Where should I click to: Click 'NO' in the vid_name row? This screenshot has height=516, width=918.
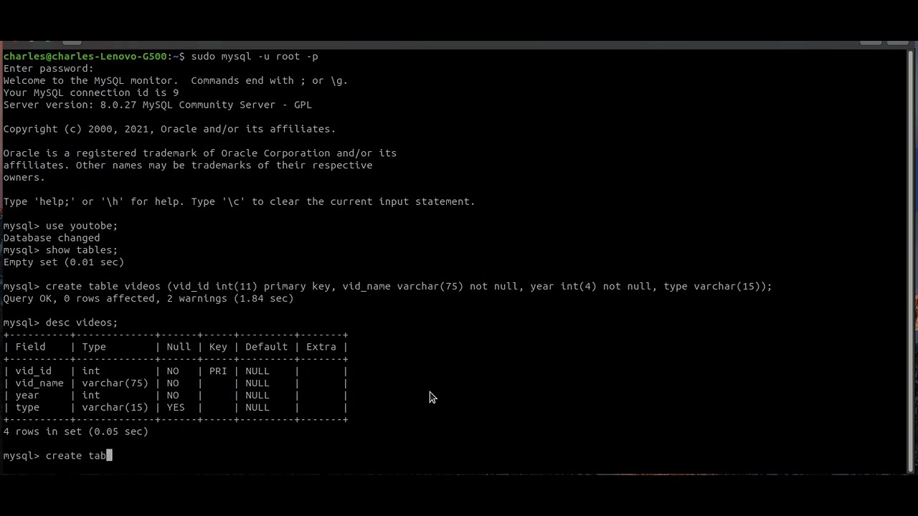click(173, 383)
